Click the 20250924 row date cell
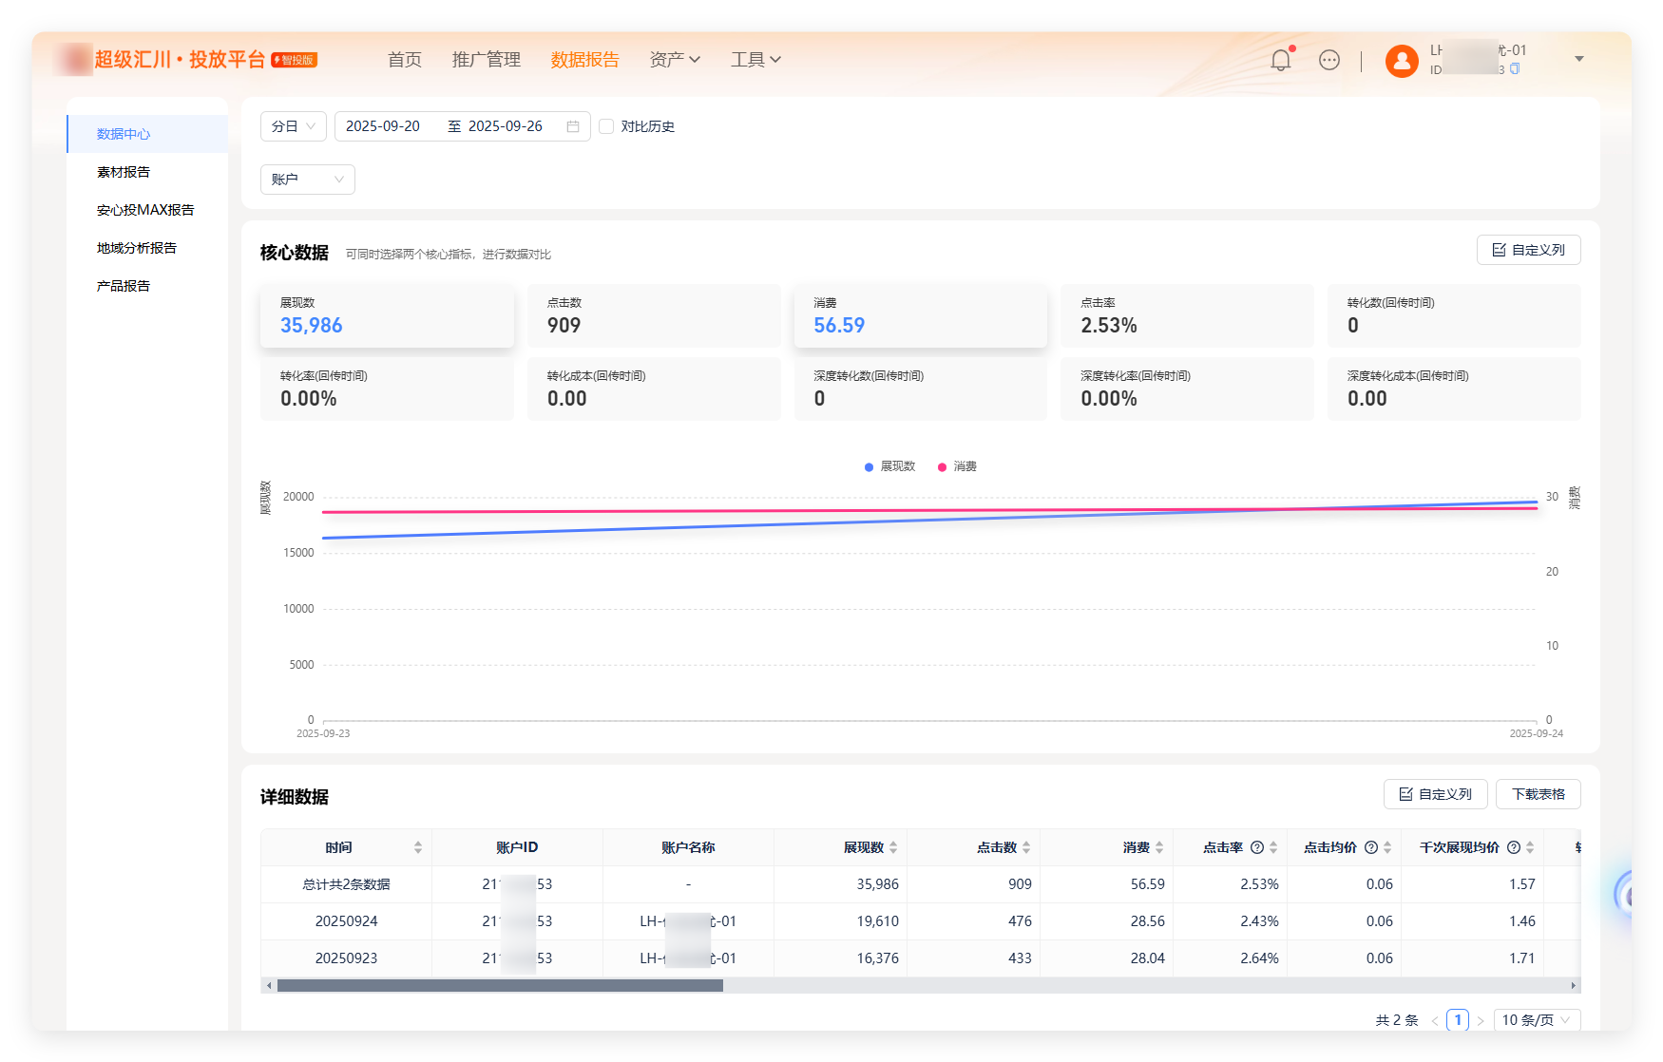 pyautogui.click(x=347, y=921)
